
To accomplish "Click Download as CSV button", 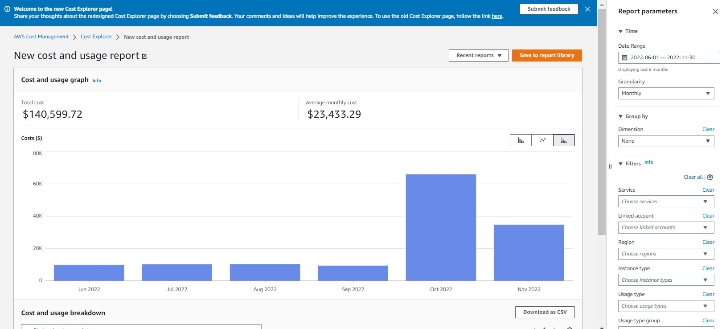I will pyautogui.click(x=545, y=312).
